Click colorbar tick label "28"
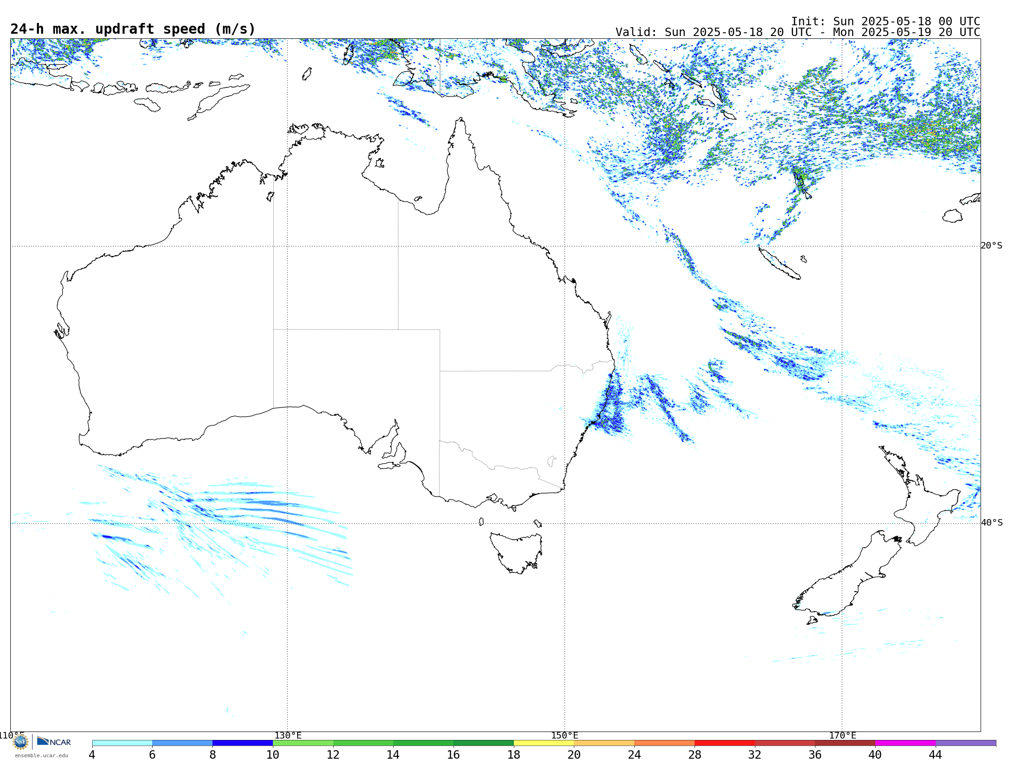This screenshot has height=761, width=1011. coord(695,755)
